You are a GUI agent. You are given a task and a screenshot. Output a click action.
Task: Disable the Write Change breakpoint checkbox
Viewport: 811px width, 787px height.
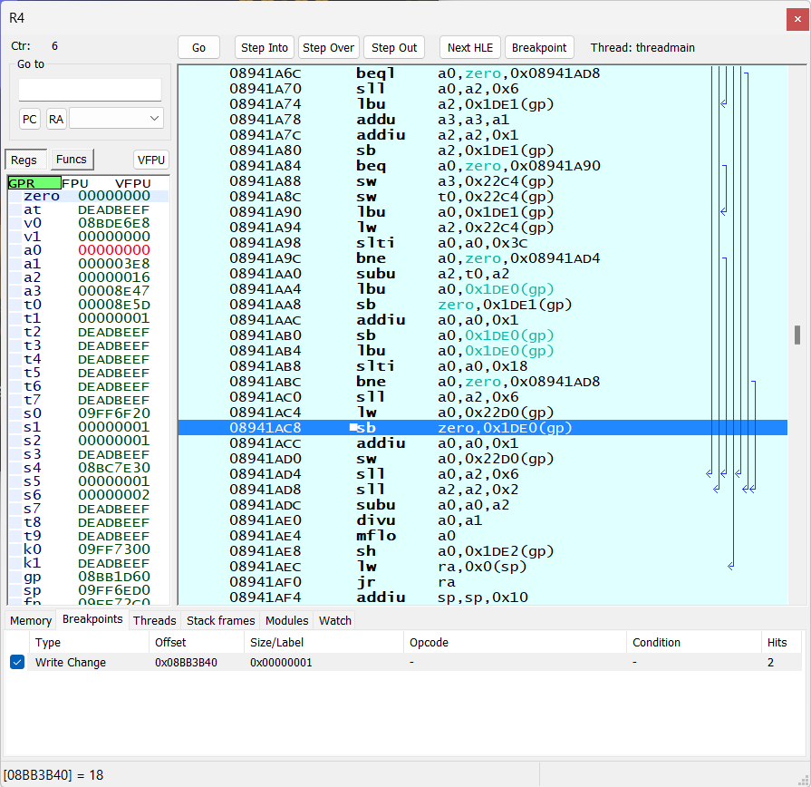pos(17,662)
